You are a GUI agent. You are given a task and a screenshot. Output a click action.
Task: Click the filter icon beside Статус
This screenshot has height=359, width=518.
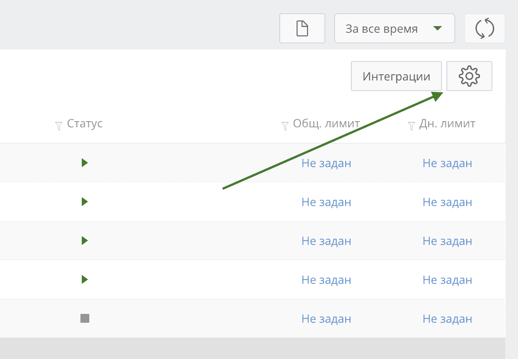[58, 126]
